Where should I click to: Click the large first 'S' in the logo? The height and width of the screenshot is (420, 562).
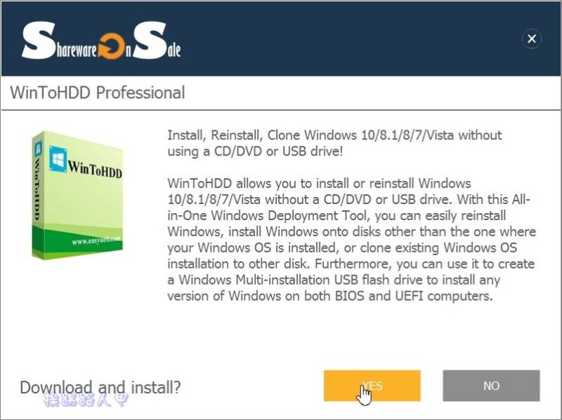coord(39,40)
